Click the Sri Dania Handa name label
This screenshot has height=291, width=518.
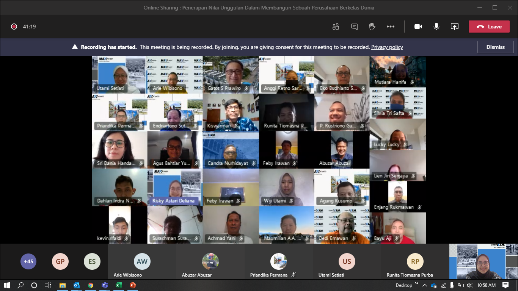click(116, 163)
